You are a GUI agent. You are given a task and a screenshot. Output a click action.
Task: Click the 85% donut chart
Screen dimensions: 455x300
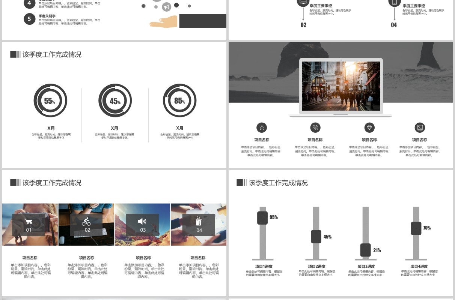180,100
